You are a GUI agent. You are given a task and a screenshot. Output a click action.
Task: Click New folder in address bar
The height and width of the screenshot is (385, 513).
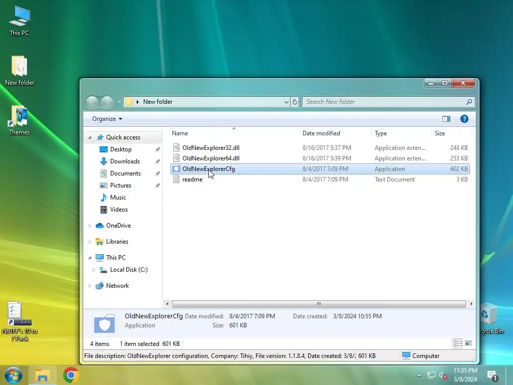(x=158, y=102)
